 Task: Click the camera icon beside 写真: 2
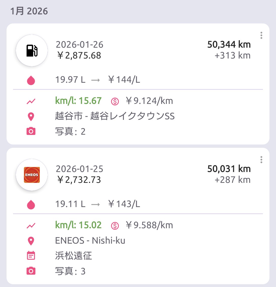point(31,131)
